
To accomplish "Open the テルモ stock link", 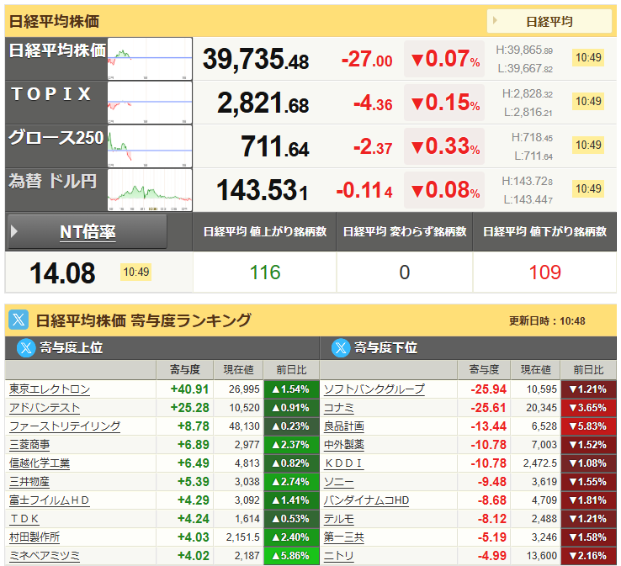I will [338, 519].
